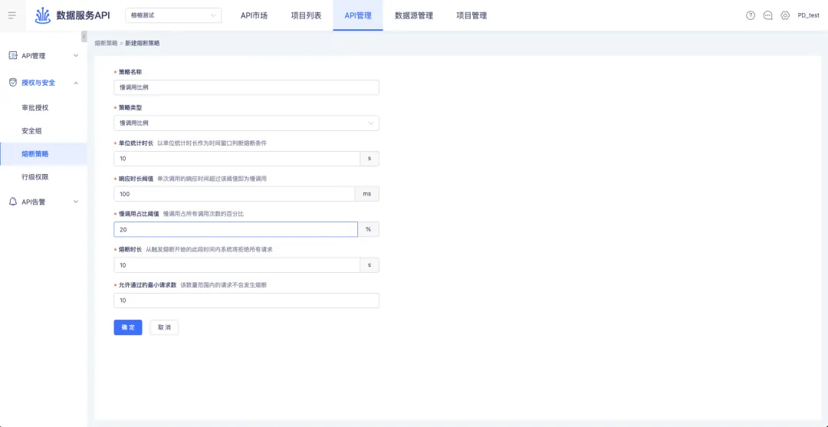Switch to the 项目列表 tab

[x=306, y=15]
